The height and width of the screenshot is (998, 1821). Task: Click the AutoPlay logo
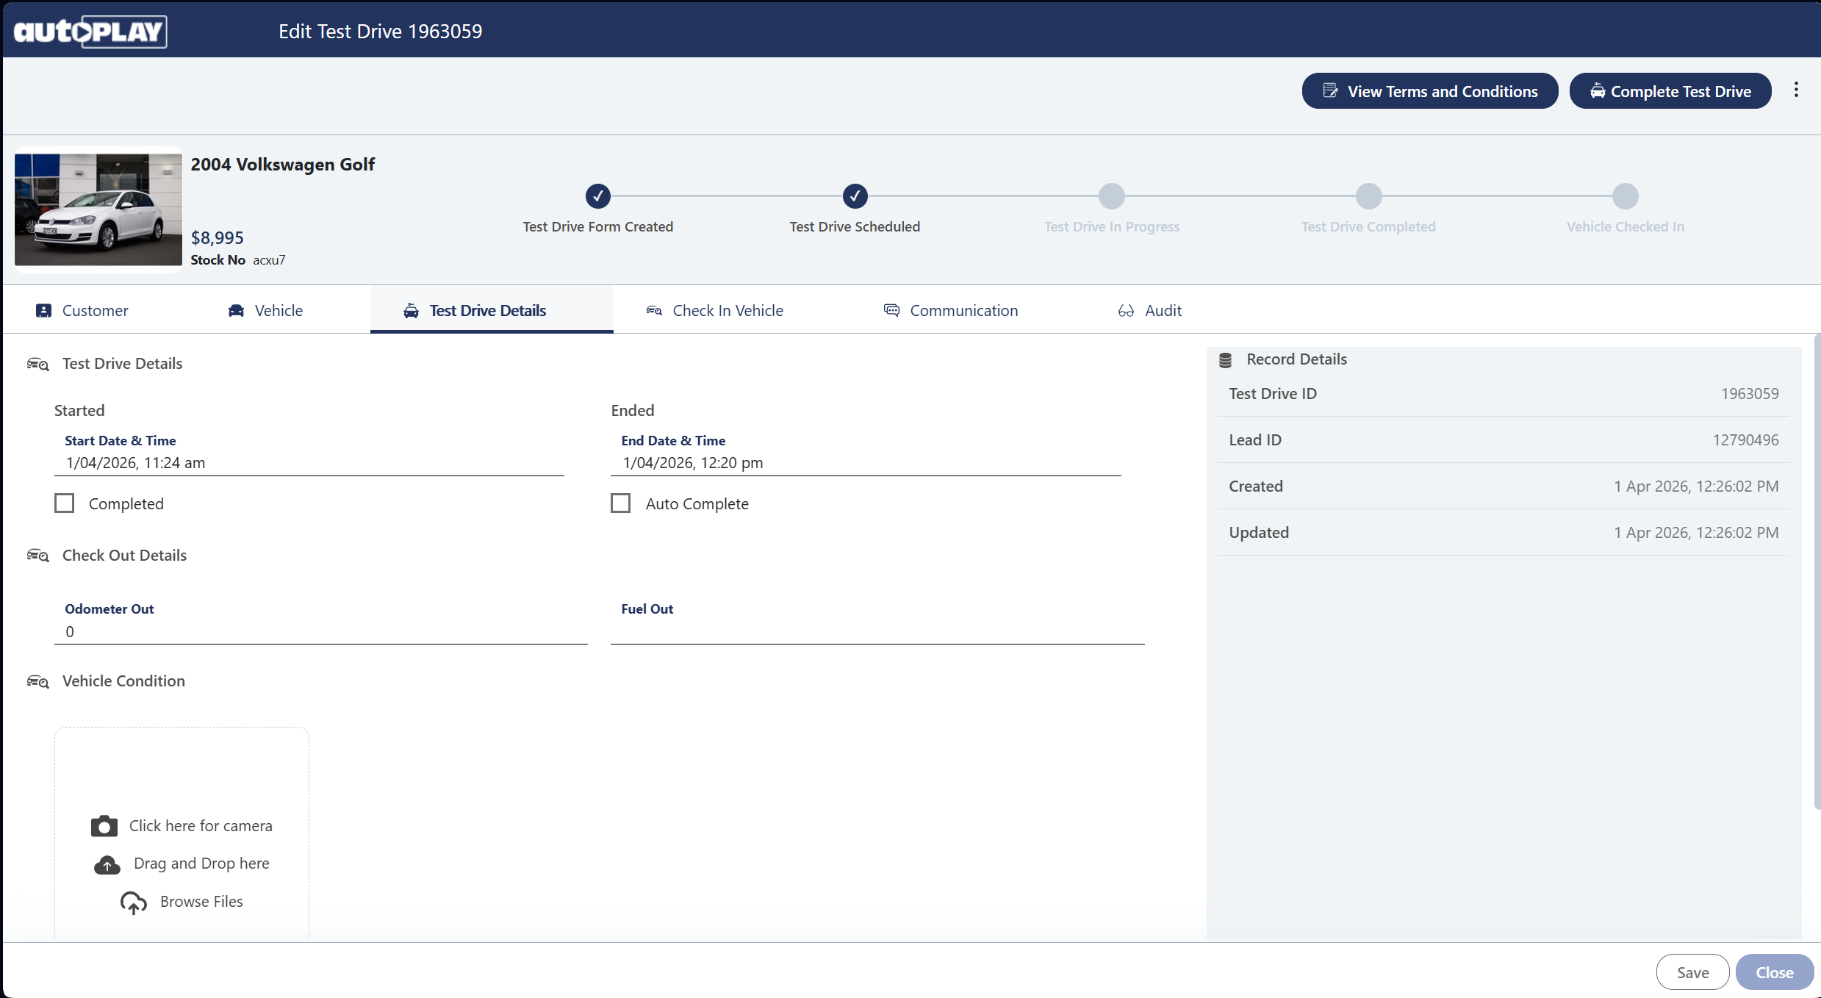[x=90, y=32]
